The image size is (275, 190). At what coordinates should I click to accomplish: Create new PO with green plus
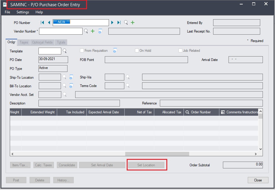point(133,22)
